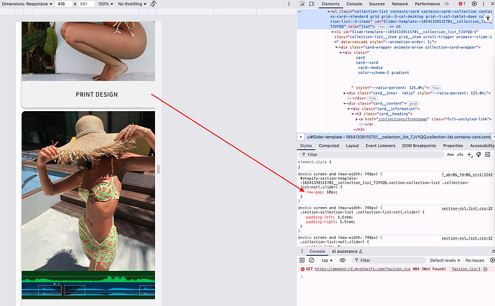Click the console Filter input field
Image resolution: width=495 pixels, height=306 pixels.
tap(389, 260)
